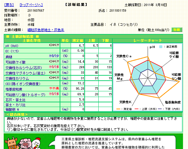The height and width of the screenshot is (149, 188).
Task: Click the 可給態ケイ酸 row label
Action: pos(15,62)
